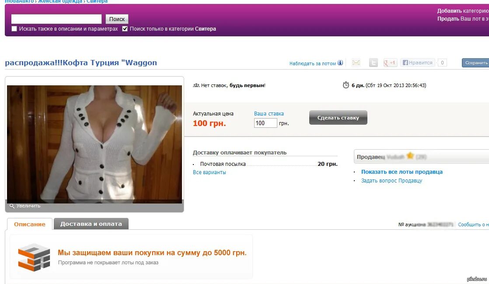Screen dimensions: 489x284
Task: Click the white cardigan product photo
Action: [x=94, y=144]
